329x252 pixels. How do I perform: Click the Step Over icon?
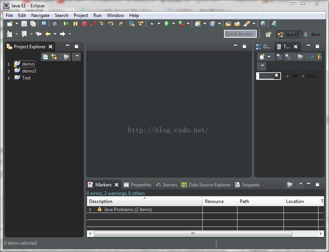(111, 24)
